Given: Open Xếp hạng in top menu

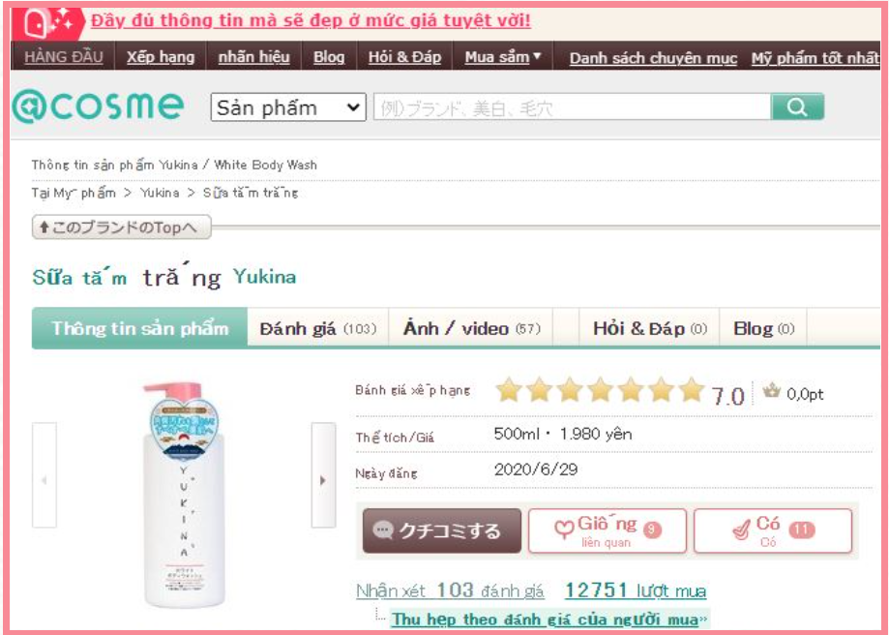Looking at the screenshot, I should [161, 57].
